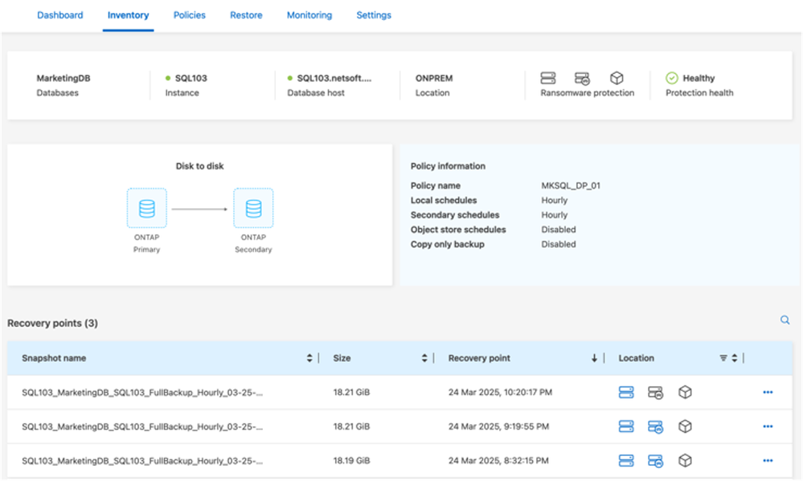Click primary storage icon in 9:19:55 PM row
The width and height of the screenshot is (803, 481).
pyautogui.click(x=626, y=426)
